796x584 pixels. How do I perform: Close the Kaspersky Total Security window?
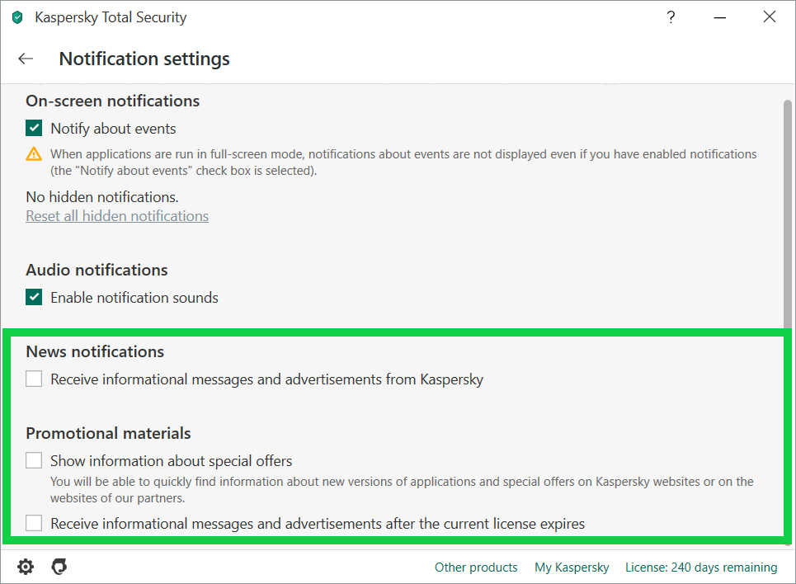pos(769,17)
